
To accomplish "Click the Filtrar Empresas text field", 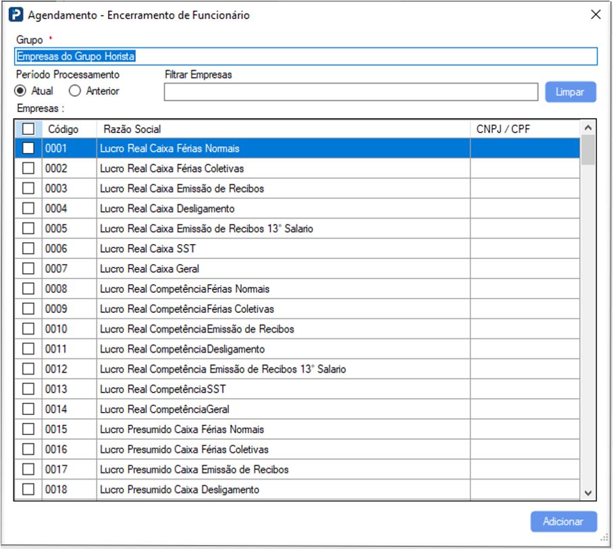I will pyautogui.click(x=351, y=92).
